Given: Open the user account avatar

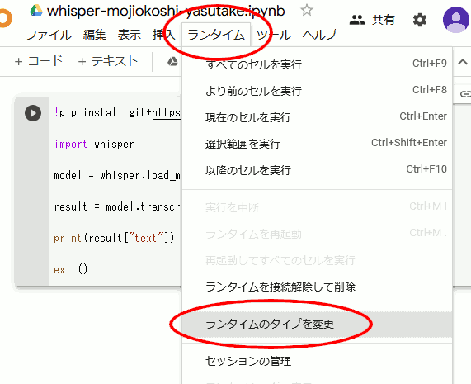Looking at the screenshot, I should point(456,20).
